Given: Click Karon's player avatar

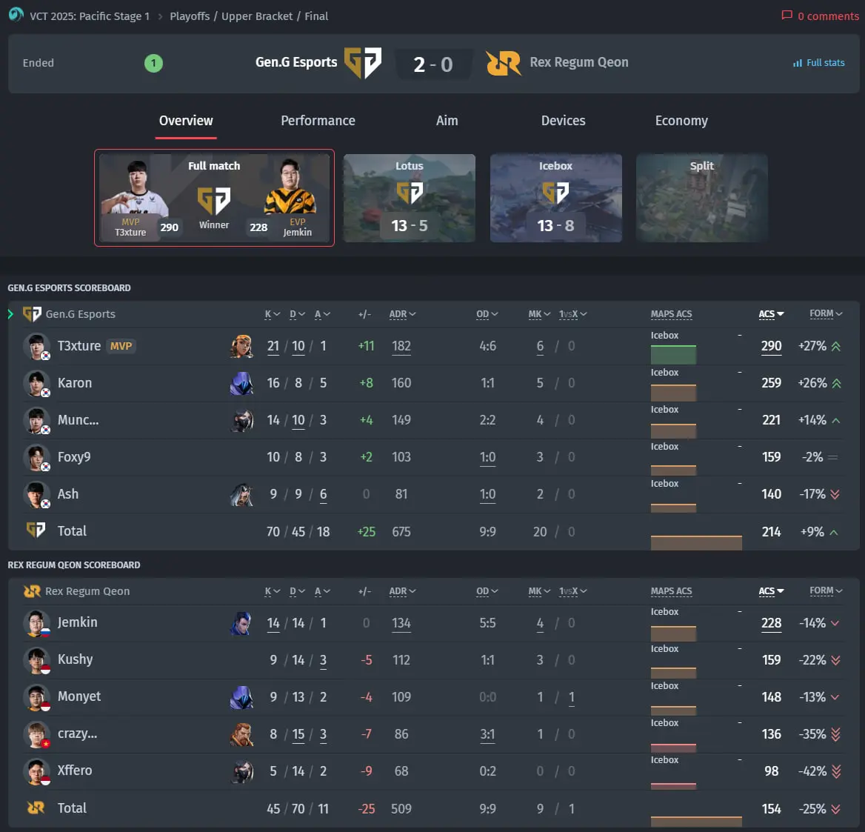Looking at the screenshot, I should click(36, 384).
